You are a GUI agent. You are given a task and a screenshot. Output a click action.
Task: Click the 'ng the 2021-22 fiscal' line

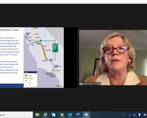pos(9,55)
